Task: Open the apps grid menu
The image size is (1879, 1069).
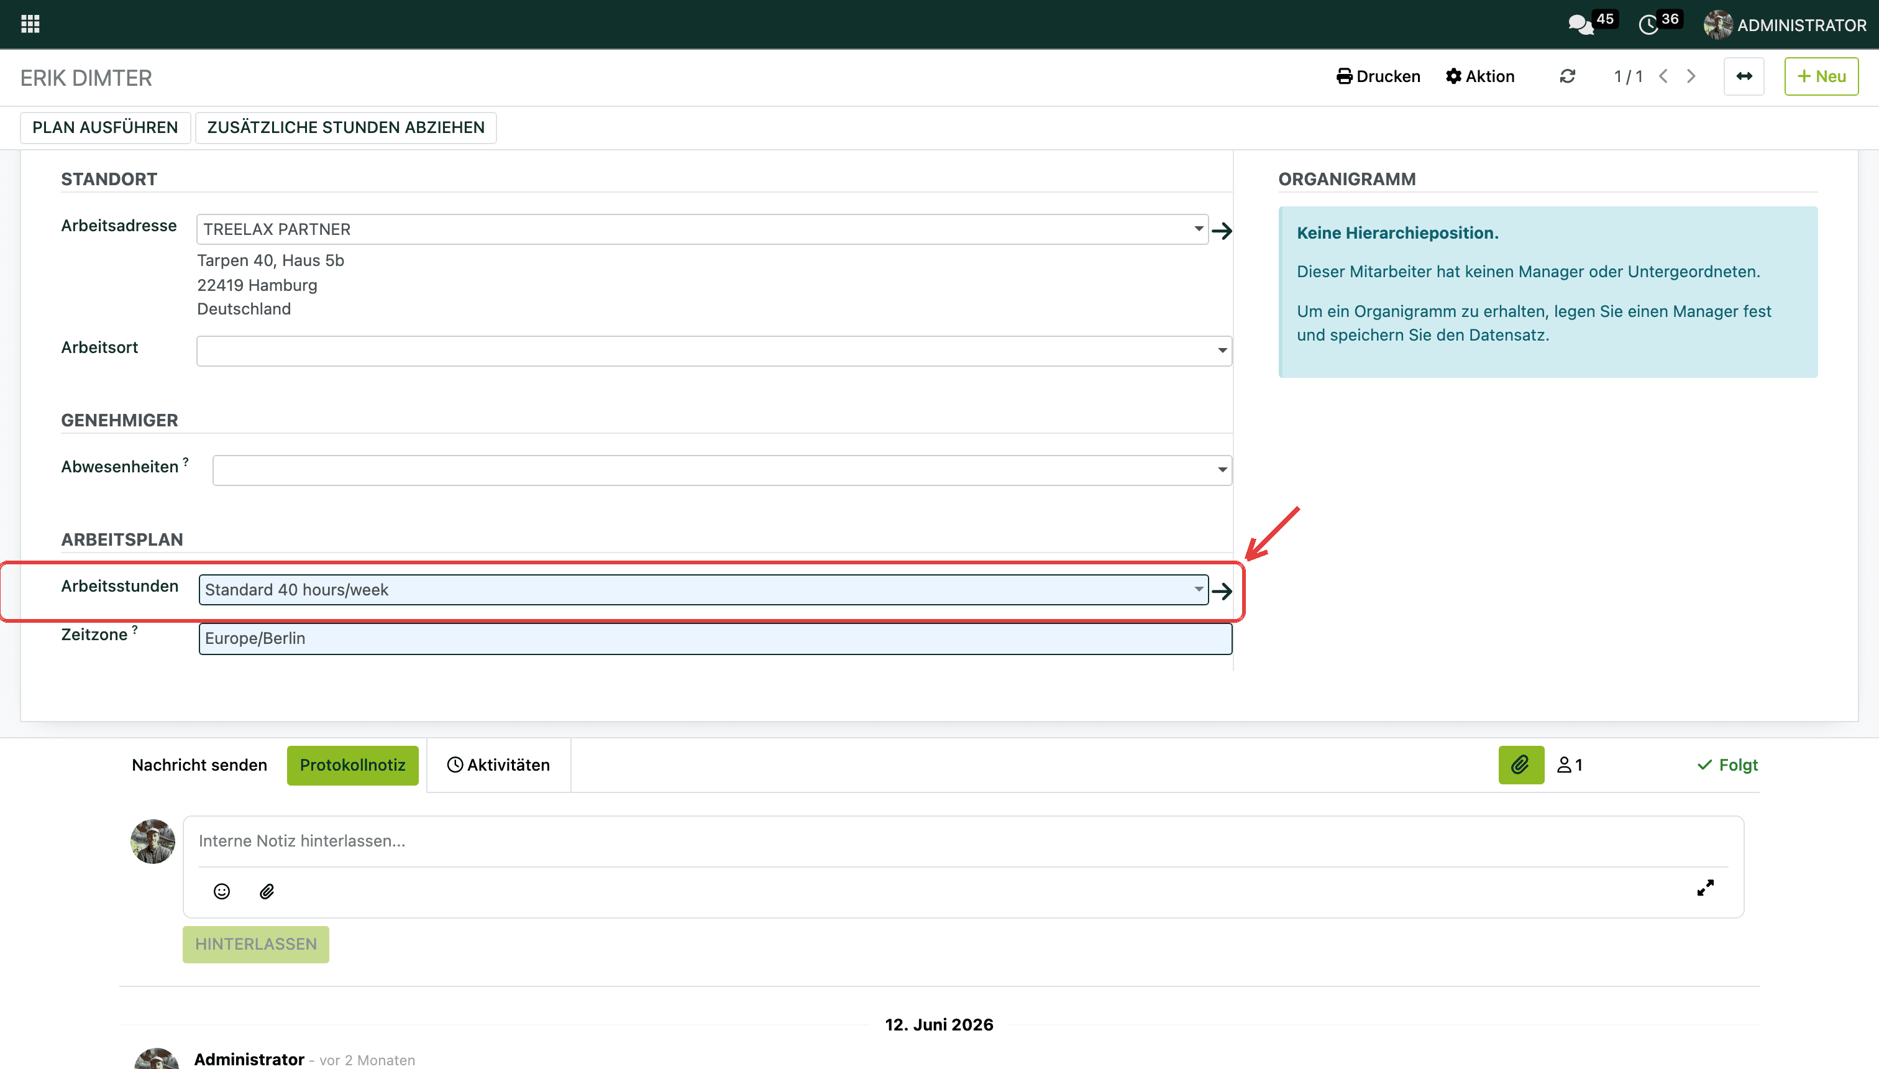Action: (30, 24)
